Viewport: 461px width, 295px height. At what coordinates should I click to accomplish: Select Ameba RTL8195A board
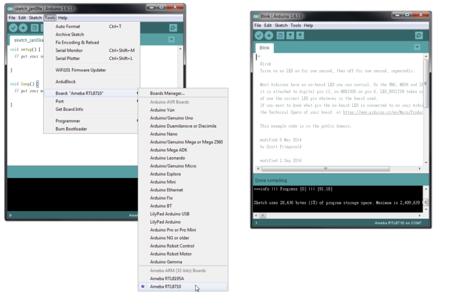click(183, 279)
